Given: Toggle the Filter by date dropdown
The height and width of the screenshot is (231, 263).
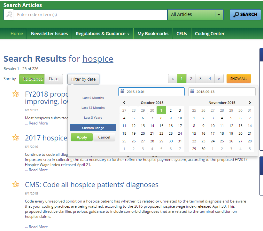Looking at the screenshot, I should pyautogui.click(x=83, y=79).
